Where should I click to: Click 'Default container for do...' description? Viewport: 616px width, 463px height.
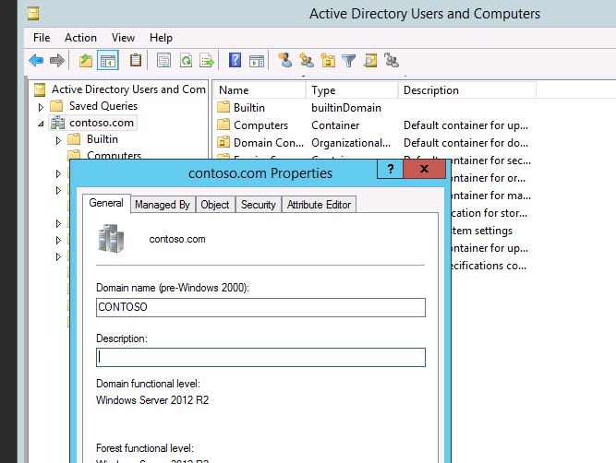coord(465,143)
